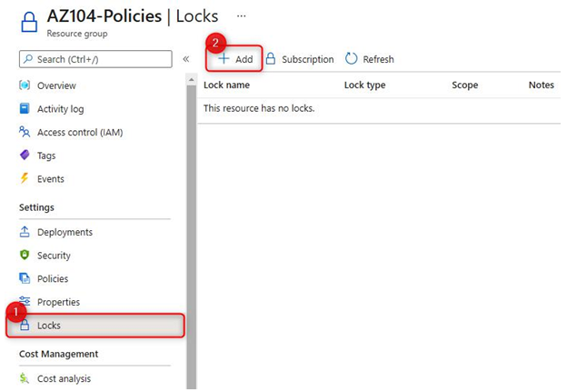
Task: Open Cost analysis
Action: click(64, 378)
